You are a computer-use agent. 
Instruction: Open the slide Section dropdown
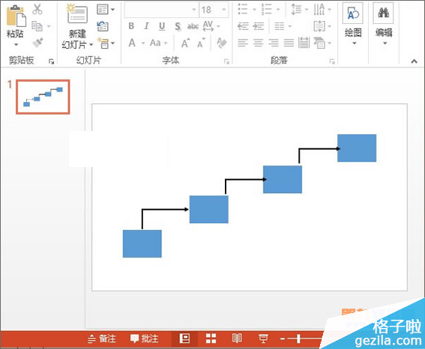(106, 43)
